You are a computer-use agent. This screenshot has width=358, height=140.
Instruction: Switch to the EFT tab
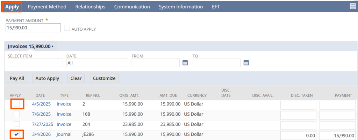click(x=216, y=7)
